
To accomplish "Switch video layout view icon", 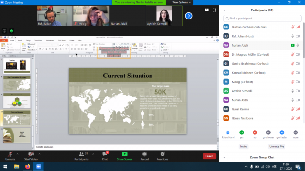I will click(x=206, y=10).
